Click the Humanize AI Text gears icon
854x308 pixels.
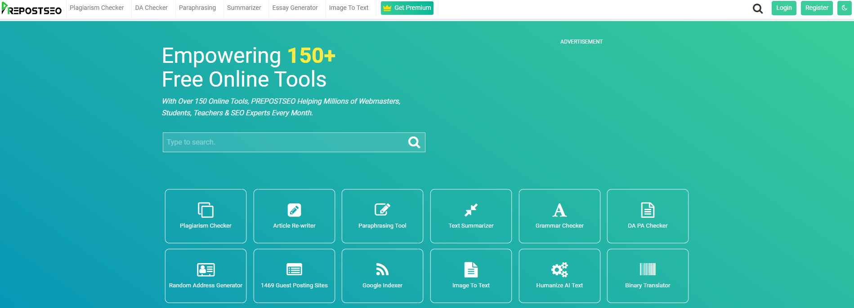tap(559, 269)
